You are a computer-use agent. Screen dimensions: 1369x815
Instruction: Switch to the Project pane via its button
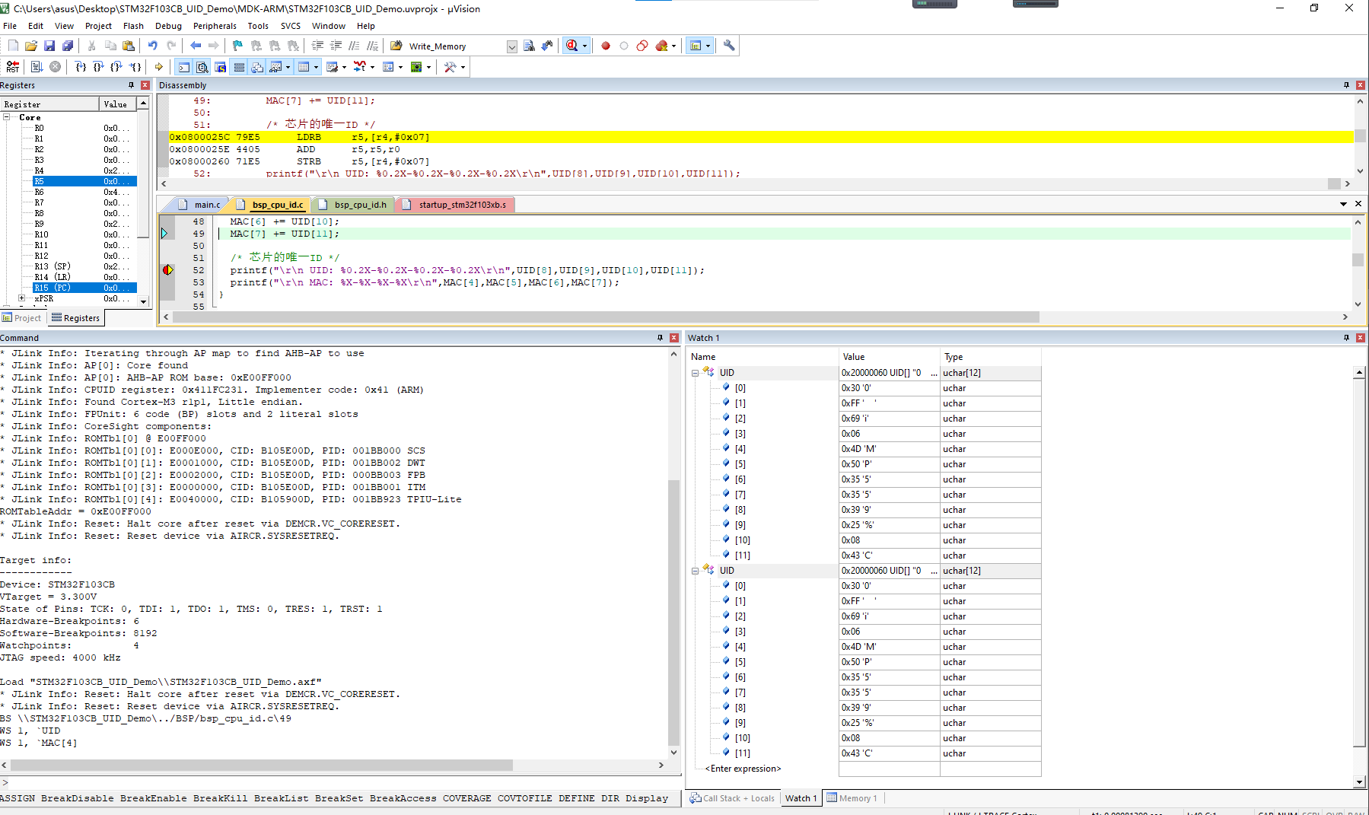pyautogui.click(x=23, y=317)
